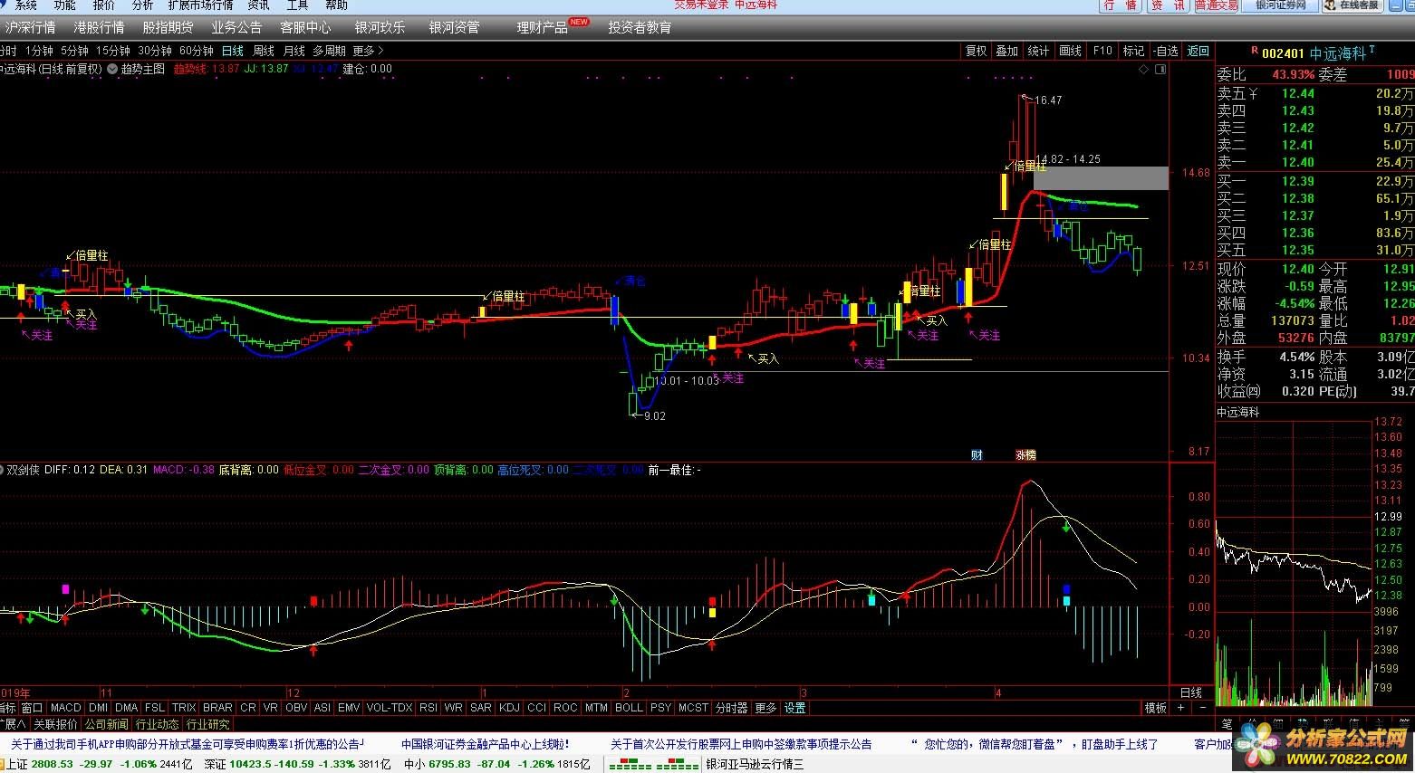Screen dimensions: 1415x773
Task: Open 理财产品 with NEW badge
Action: [553, 27]
